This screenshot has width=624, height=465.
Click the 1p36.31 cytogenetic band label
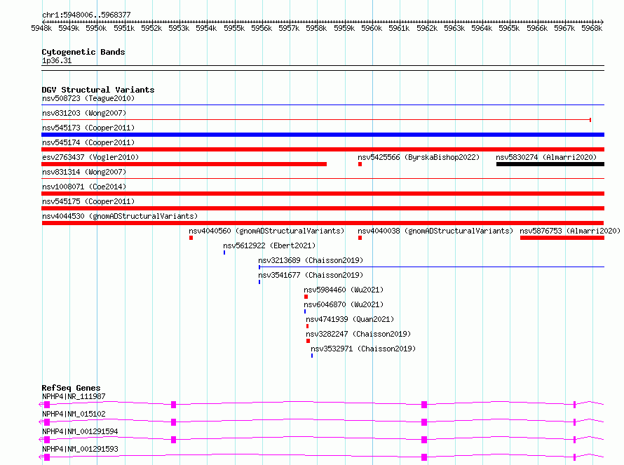57,60
